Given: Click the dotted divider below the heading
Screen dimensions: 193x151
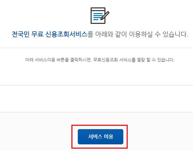Looking at the screenshot, I should 96,48.
